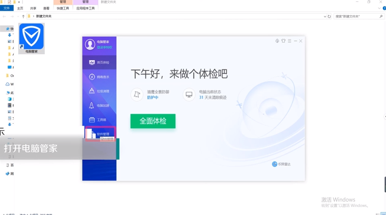386x215 pixels.
Task: Open the 工具箱 toolbox section
Action: [x=99, y=120]
